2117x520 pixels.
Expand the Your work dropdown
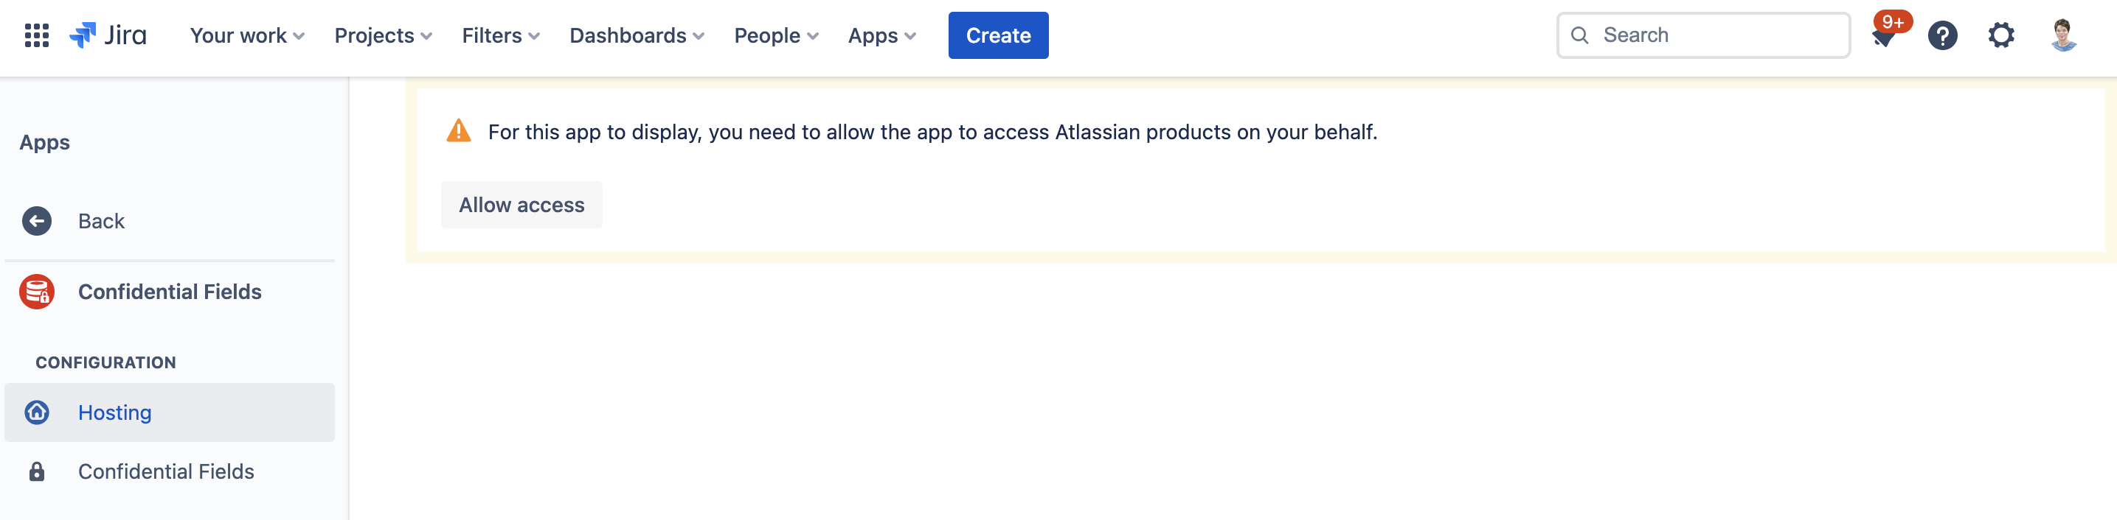(246, 35)
